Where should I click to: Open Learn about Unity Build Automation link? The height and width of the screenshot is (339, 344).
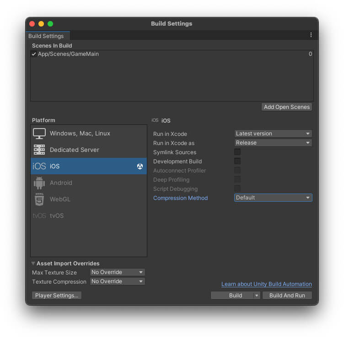(x=267, y=284)
